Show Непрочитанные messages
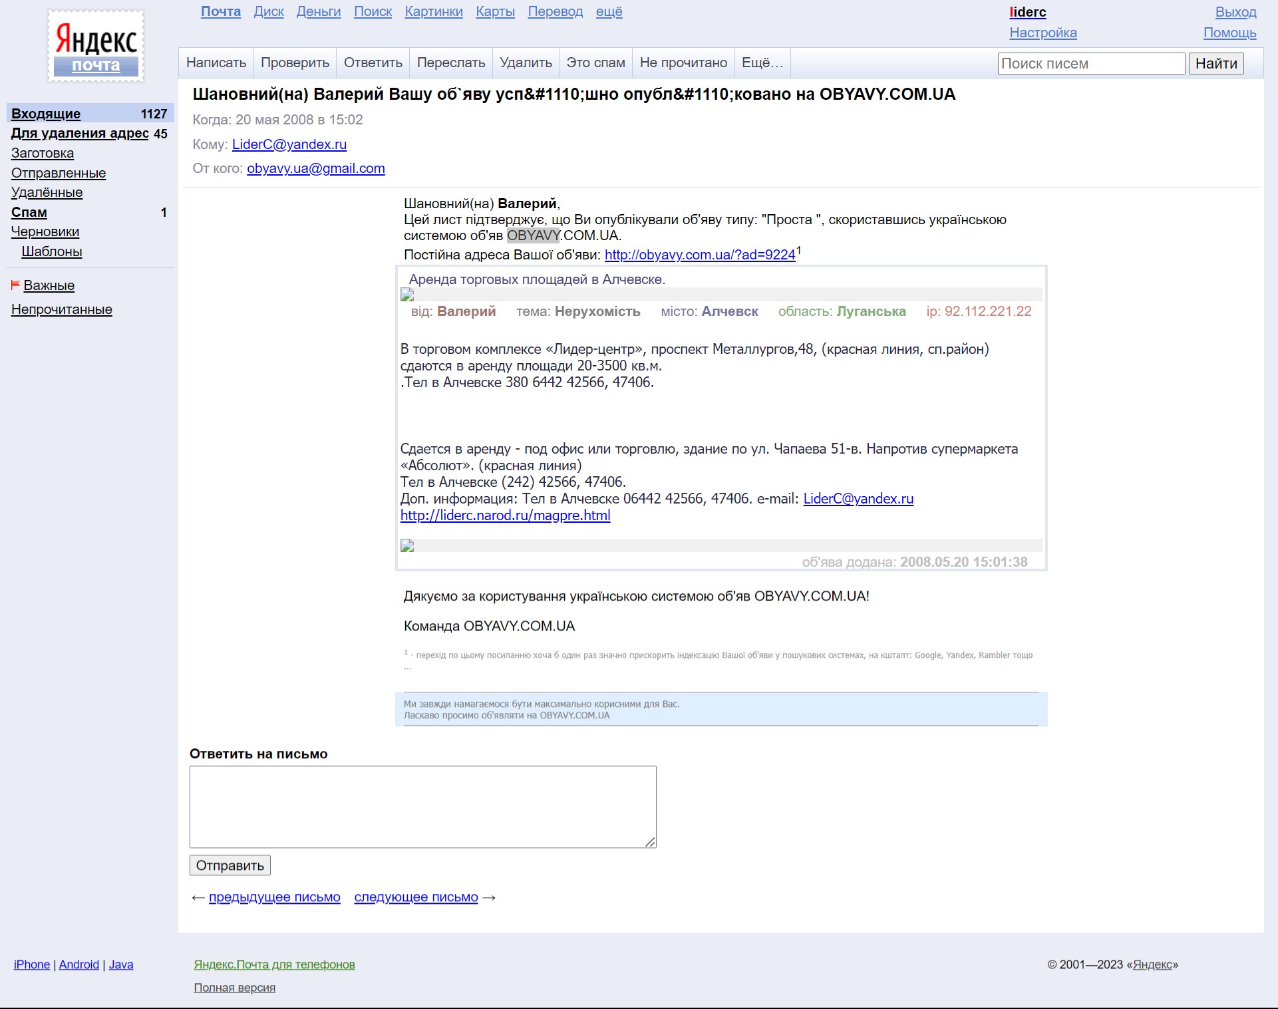The width and height of the screenshot is (1278, 1009). pos(62,309)
